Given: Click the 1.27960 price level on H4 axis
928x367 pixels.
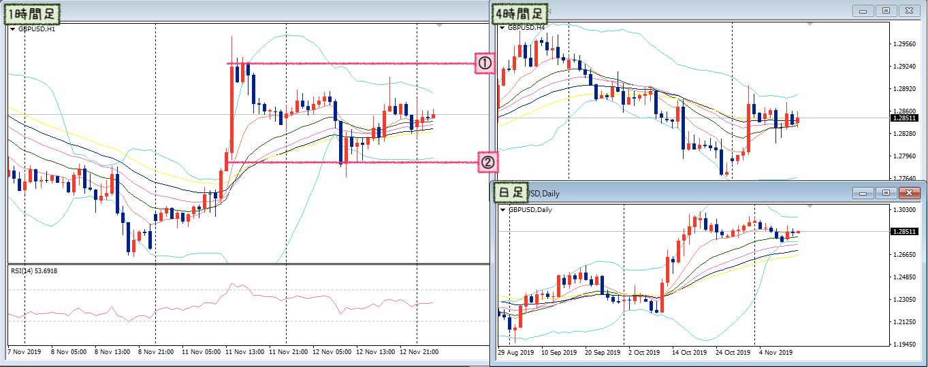Looking at the screenshot, I should tap(903, 156).
